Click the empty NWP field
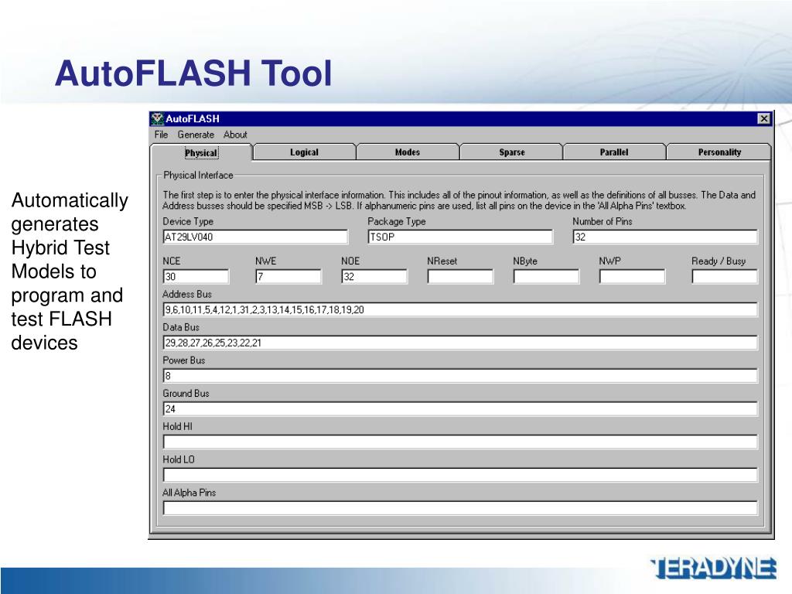The height and width of the screenshot is (594, 792). pyautogui.click(x=632, y=277)
